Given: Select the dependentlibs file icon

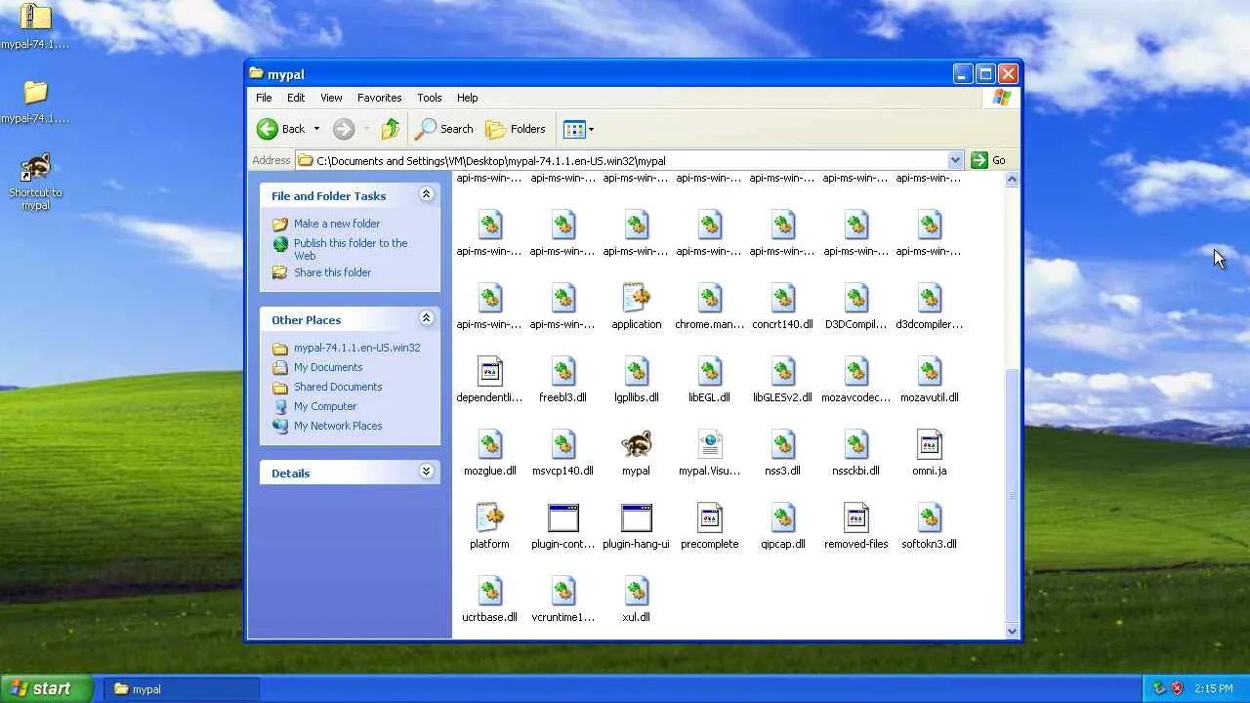Looking at the screenshot, I should [489, 372].
